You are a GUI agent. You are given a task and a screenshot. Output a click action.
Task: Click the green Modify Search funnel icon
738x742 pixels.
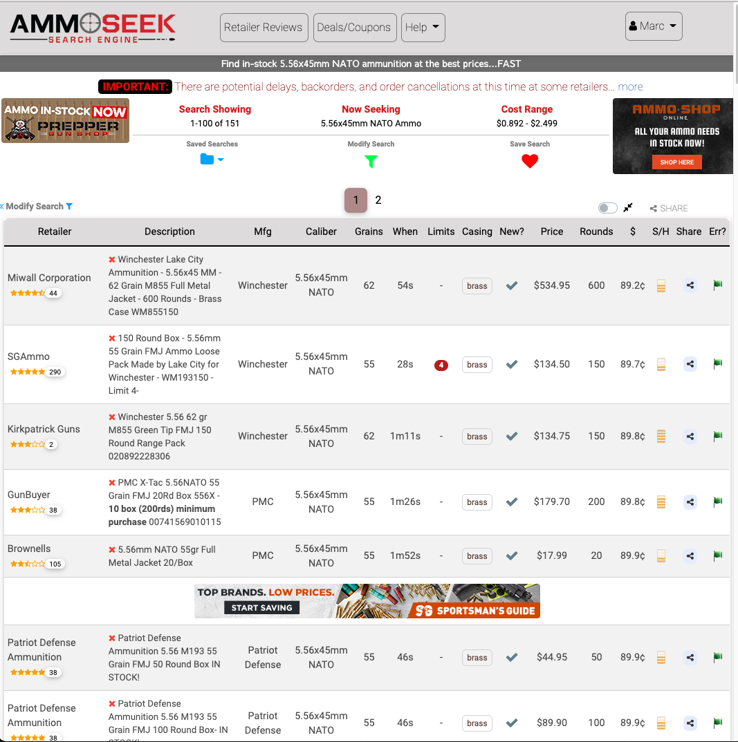pos(371,161)
